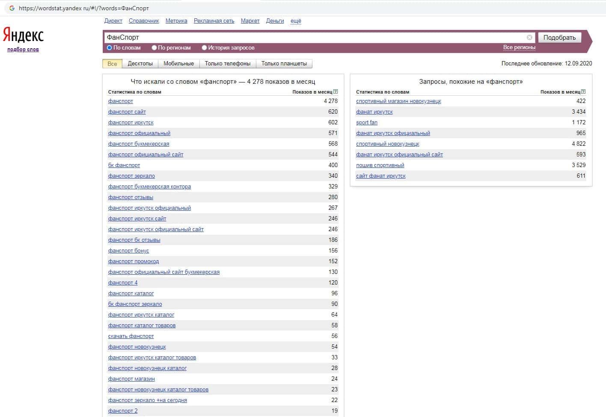Click help icon in similar queries column header
Screen dimensions: 606x417
[x=583, y=92]
